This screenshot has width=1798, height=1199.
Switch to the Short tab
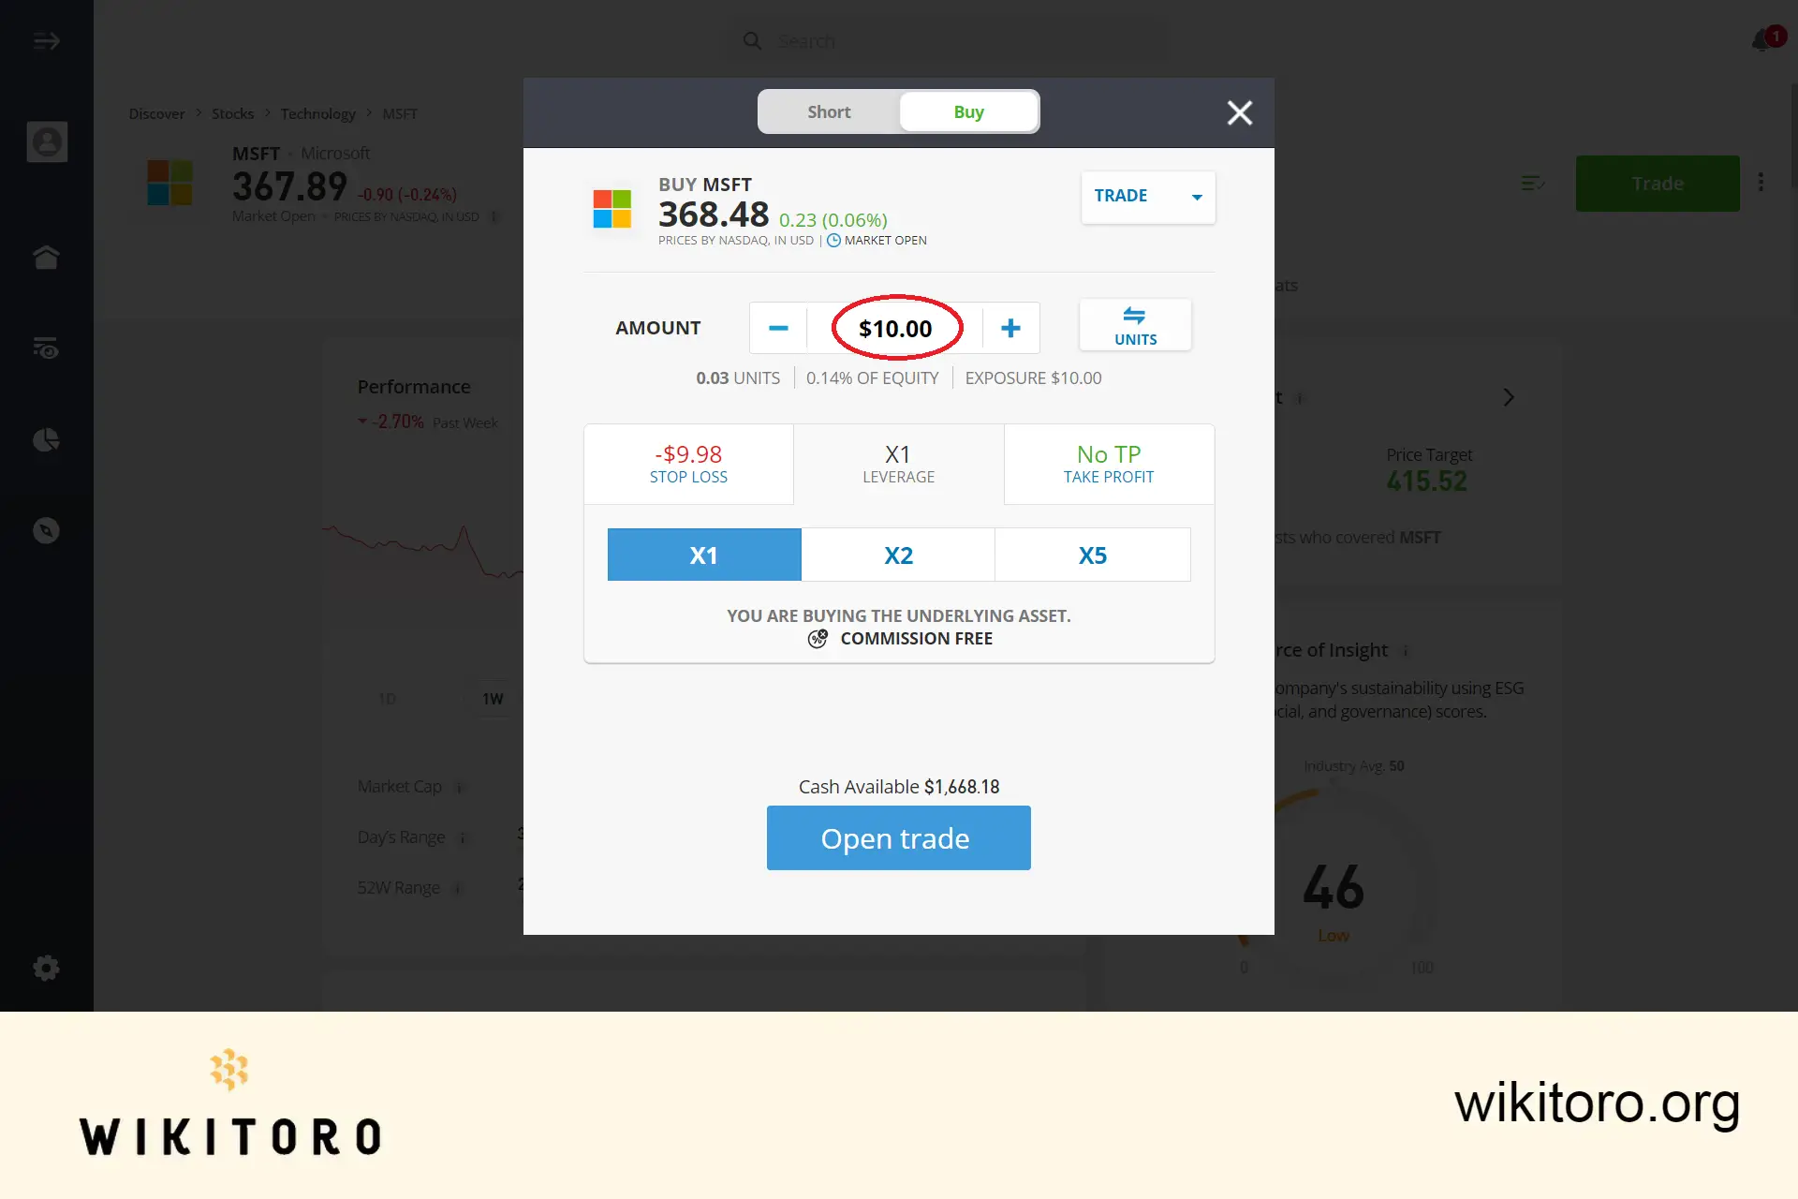pos(828,111)
